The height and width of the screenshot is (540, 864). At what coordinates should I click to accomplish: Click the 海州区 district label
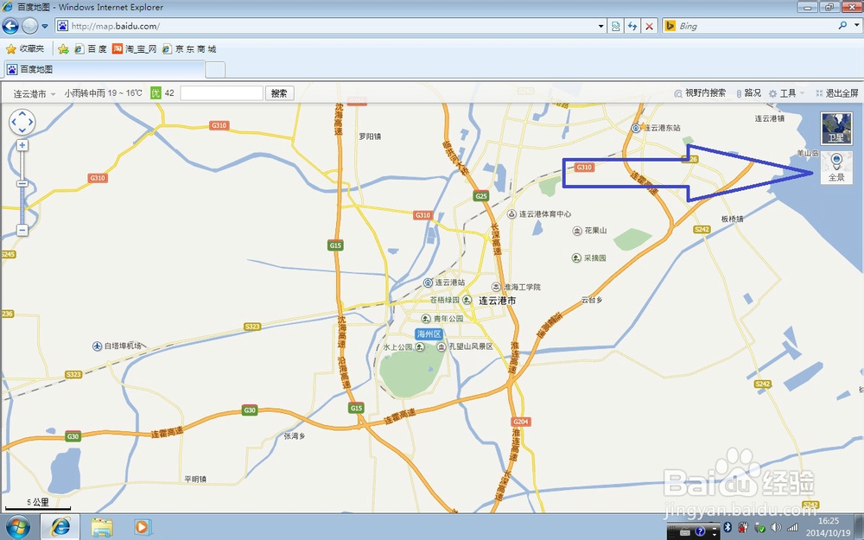[429, 334]
